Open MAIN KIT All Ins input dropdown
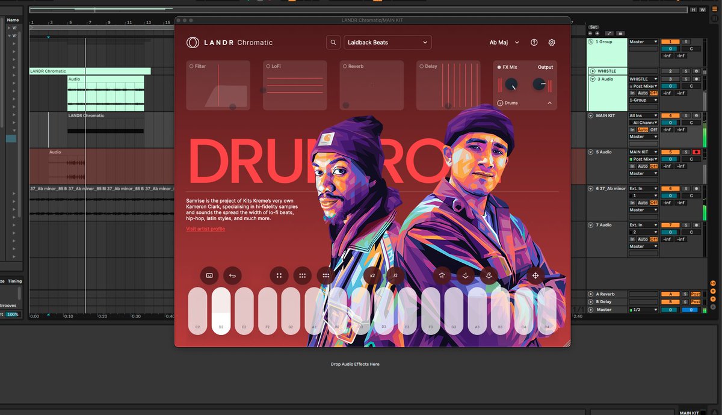This screenshot has width=722, height=415. click(x=643, y=115)
